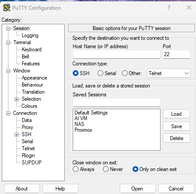Image resolution: width=196 pixels, height=194 pixels.
Task: Select the NAS saved session
Action: (79, 124)
